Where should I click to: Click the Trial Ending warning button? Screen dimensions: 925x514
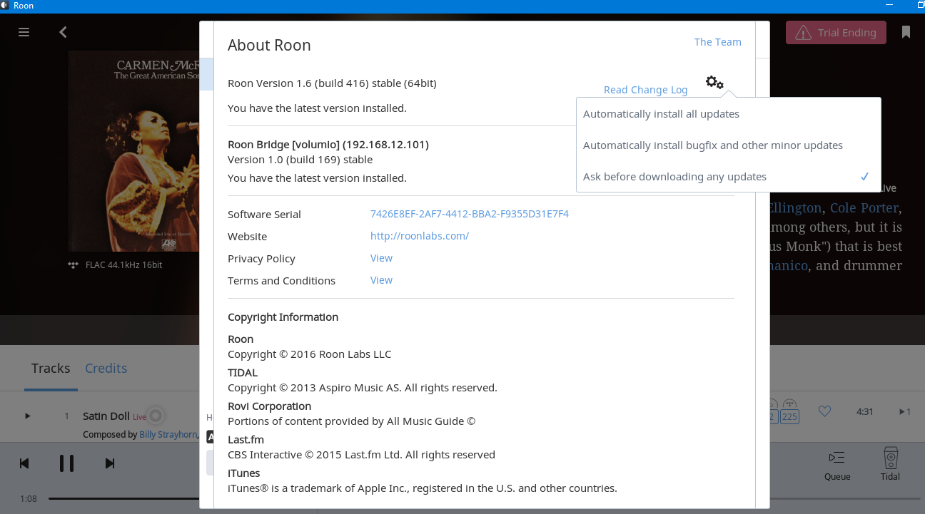pos(836,33)
